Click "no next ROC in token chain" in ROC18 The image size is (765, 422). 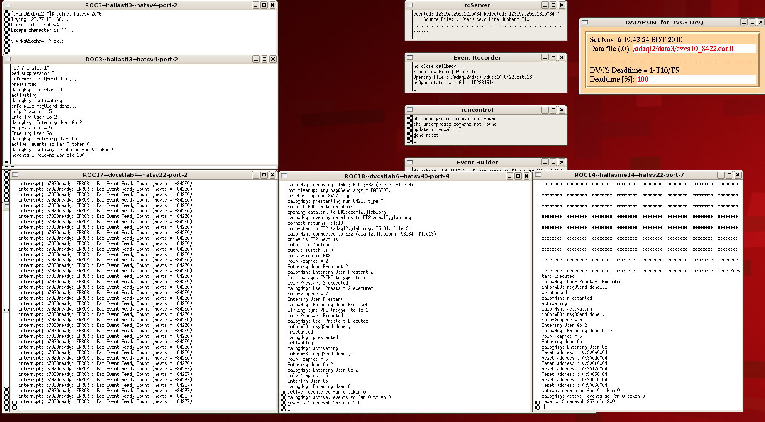(320, 207)
